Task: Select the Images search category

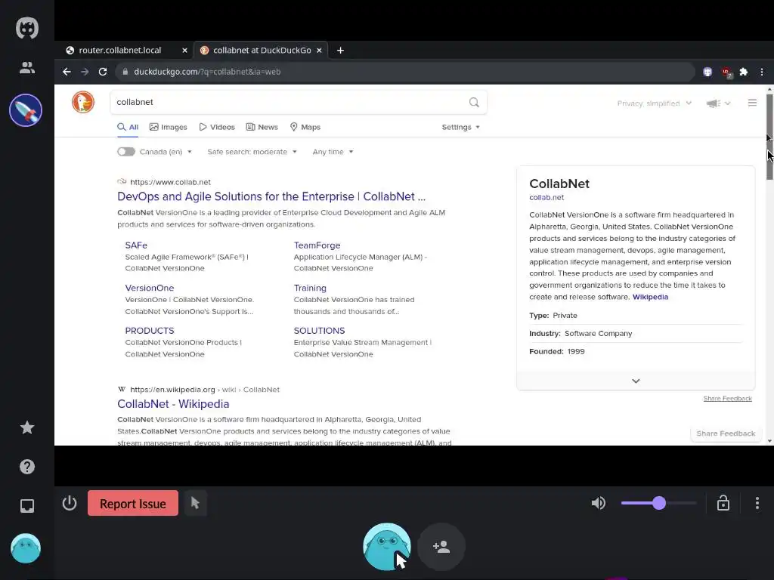Action: tap(169, 127)
